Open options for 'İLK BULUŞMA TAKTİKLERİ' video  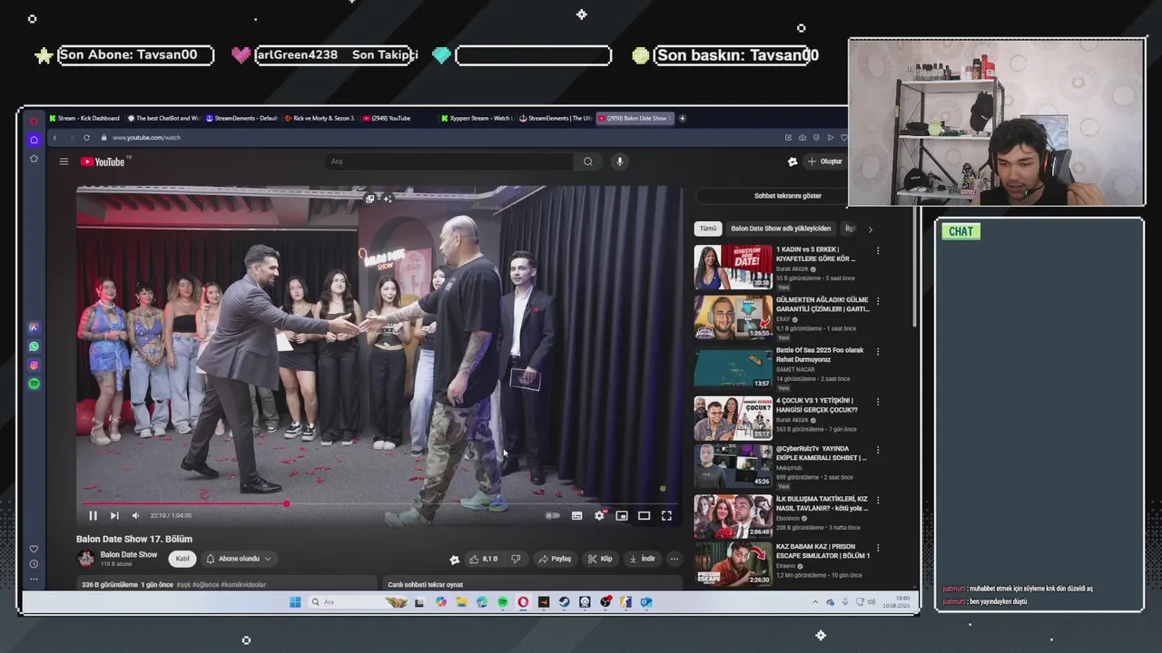click(877, 500)
